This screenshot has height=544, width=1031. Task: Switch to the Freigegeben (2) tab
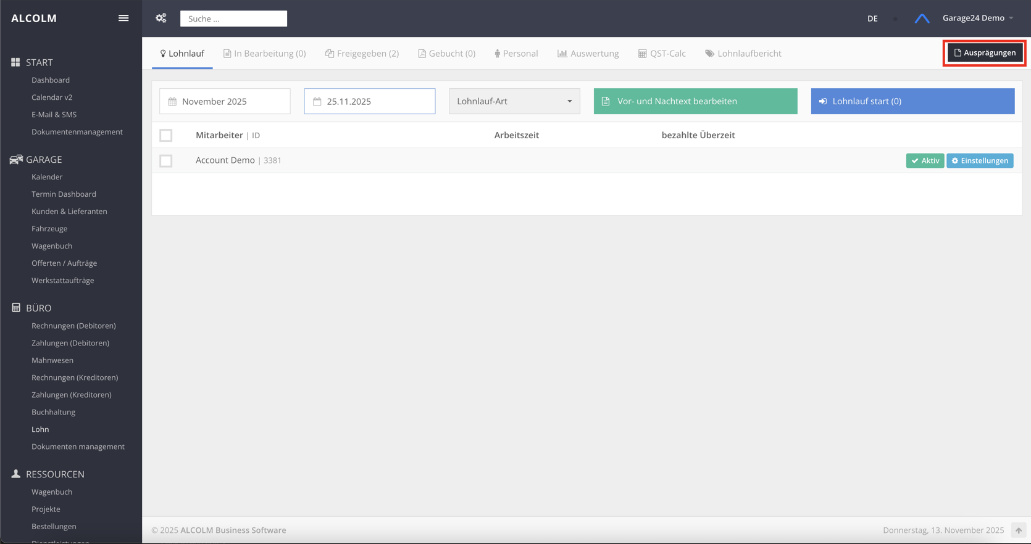(x=362, y=54)
